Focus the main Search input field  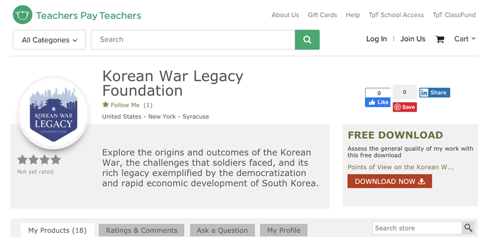[x=193, y=40]
